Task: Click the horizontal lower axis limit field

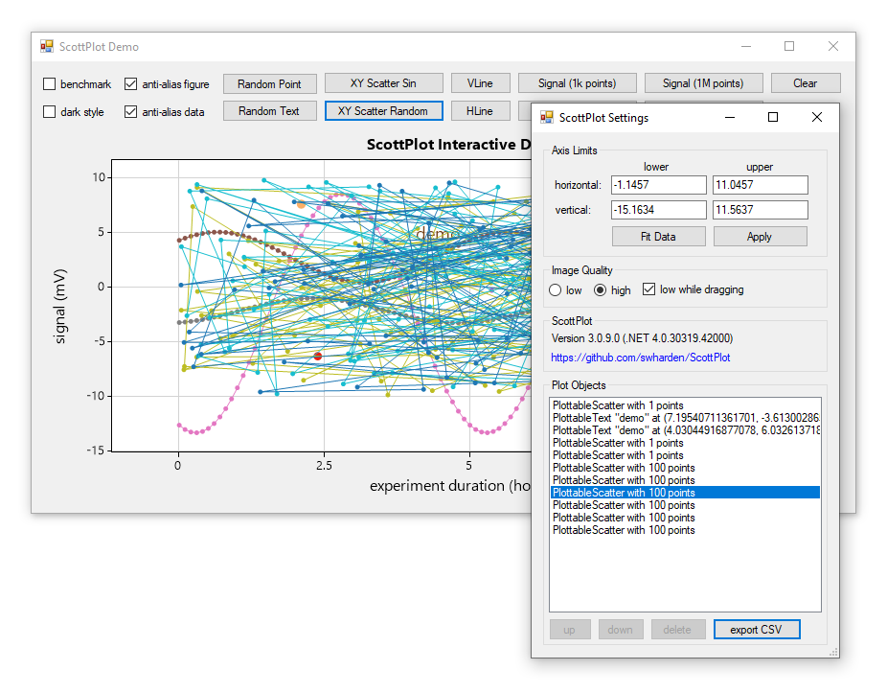Action: tap(658, 184)
